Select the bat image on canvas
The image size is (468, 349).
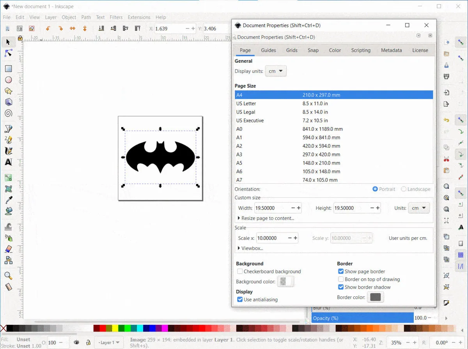[160, 158]
